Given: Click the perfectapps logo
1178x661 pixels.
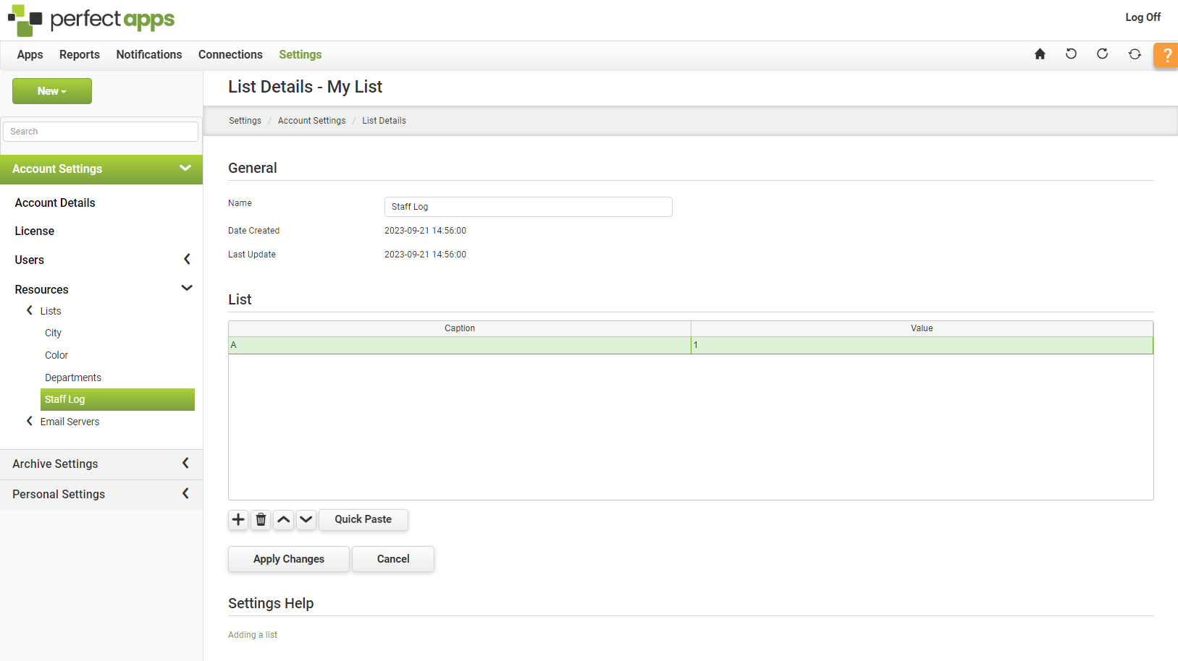Looking at the screenshot, I should (91, 20).
